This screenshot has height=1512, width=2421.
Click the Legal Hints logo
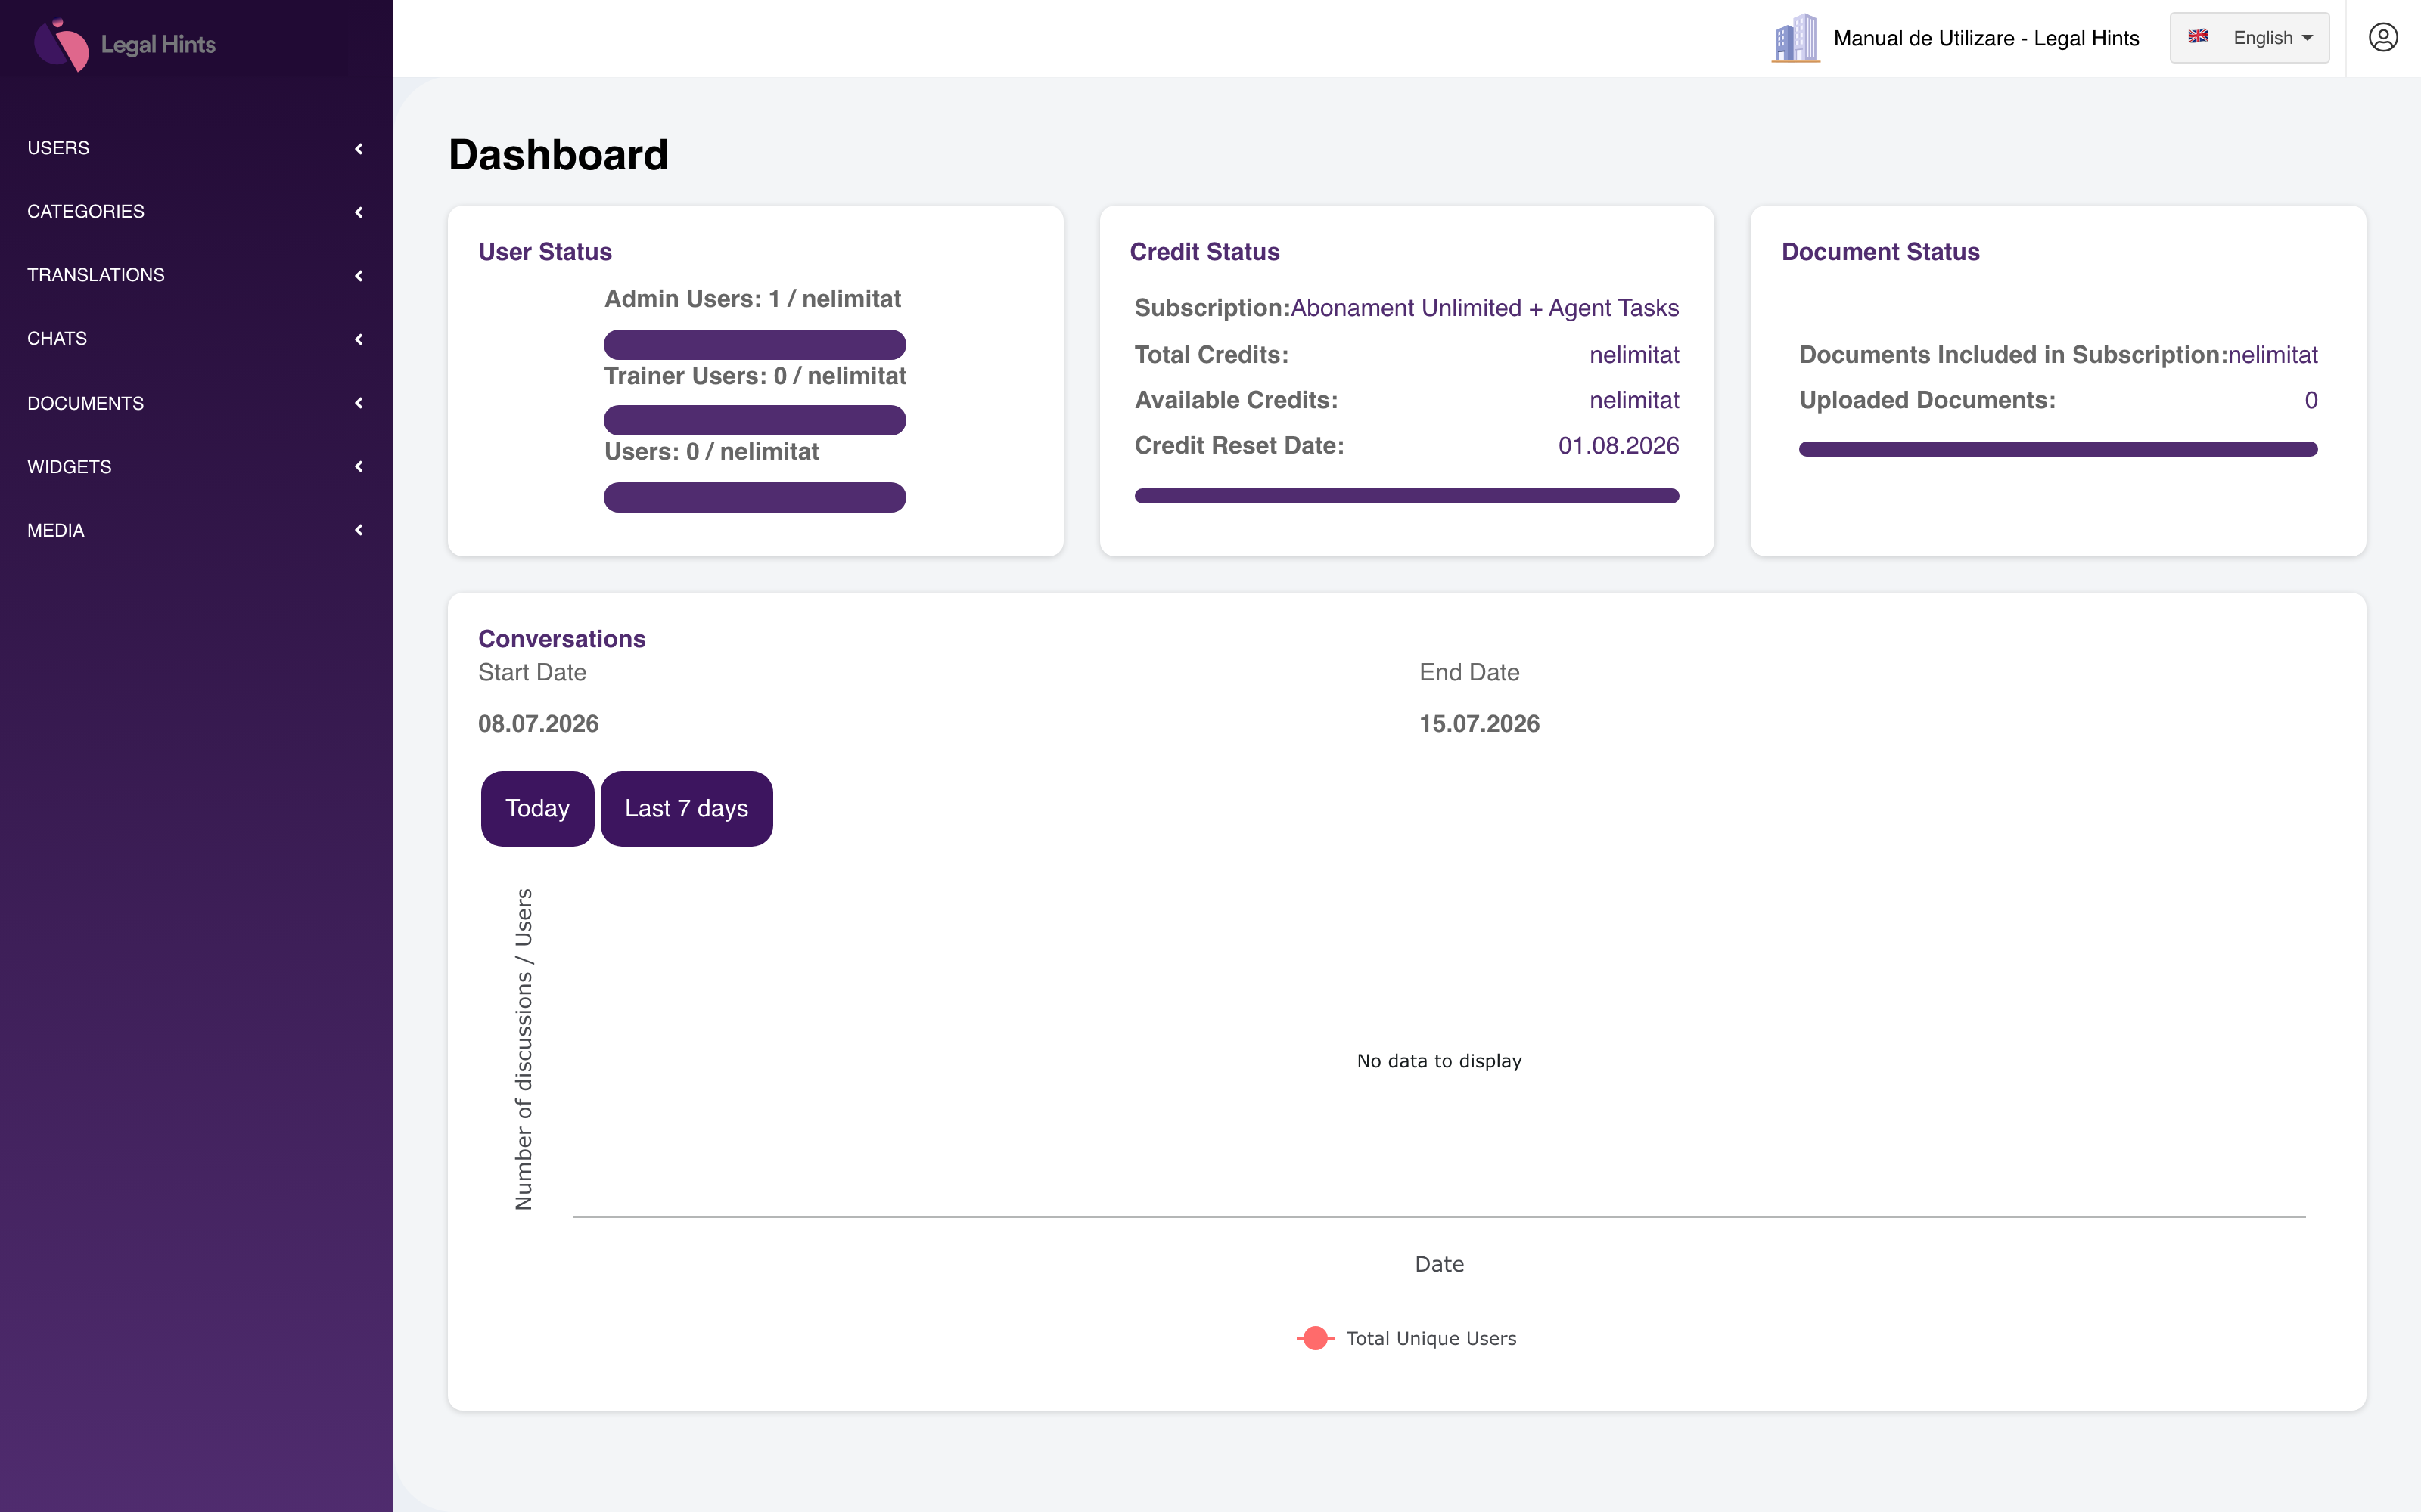pyautogui.click(x=125, y=44)
